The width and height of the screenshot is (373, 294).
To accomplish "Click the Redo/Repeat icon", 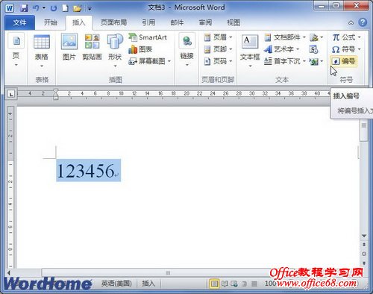I will point(53,8).
